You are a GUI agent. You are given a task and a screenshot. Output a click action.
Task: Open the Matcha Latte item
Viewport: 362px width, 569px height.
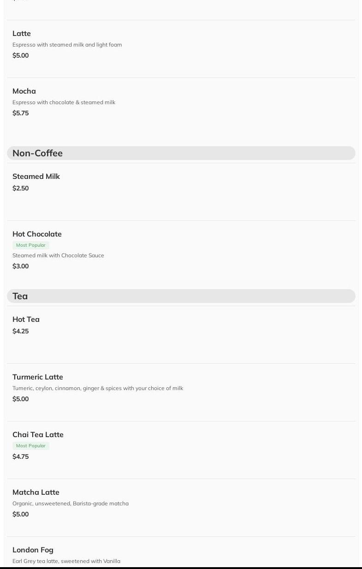[36, 492]
